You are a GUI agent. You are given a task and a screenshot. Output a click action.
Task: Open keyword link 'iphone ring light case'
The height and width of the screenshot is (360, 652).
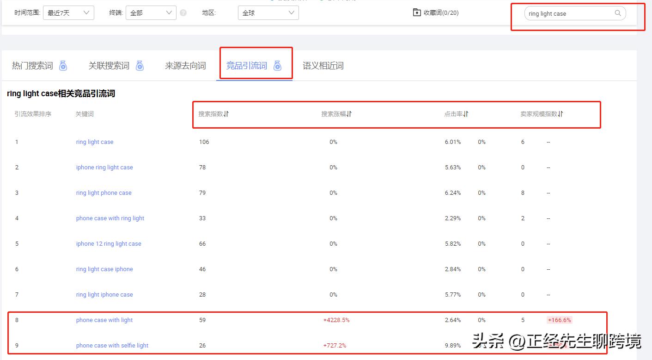pyautogui.click(x=104, y=168)
